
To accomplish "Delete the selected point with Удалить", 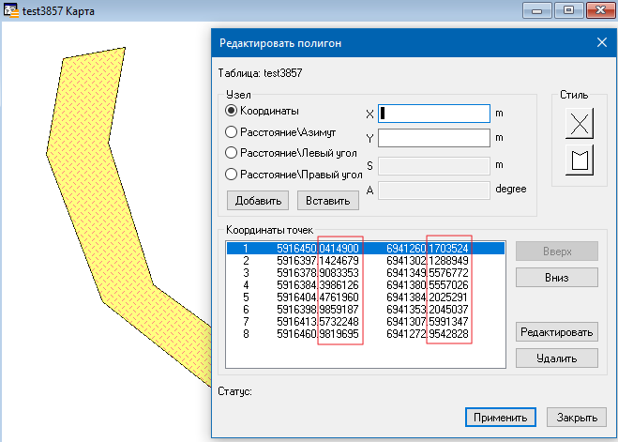I will [x=556, y=358].
